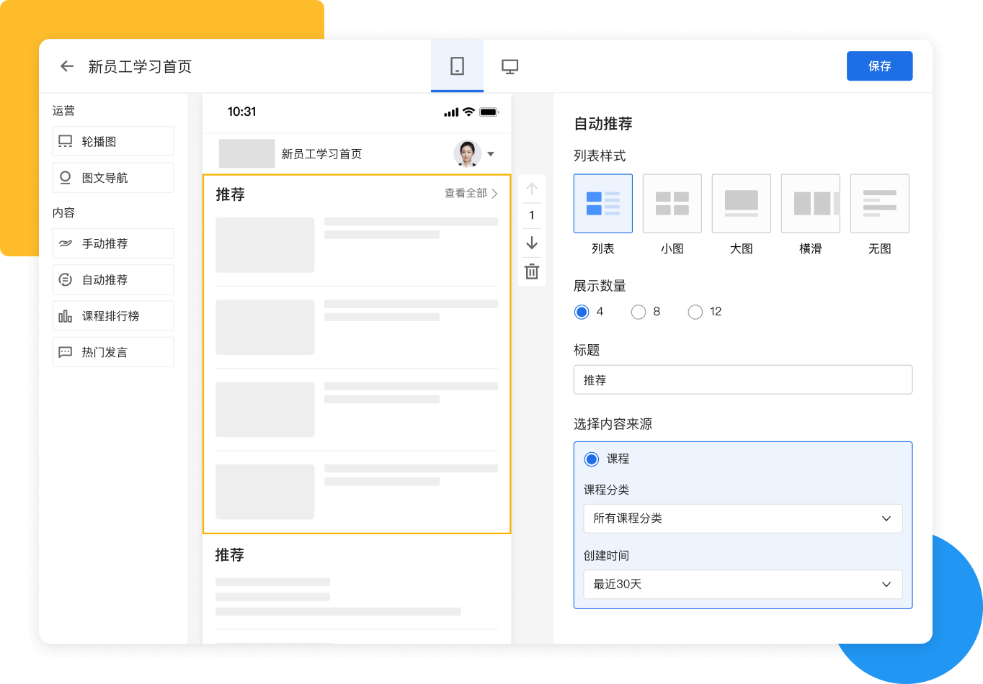The image size is (983, 684).
Task: Expand the 最近30天 creation time dropdown
Action: (742, 584)
